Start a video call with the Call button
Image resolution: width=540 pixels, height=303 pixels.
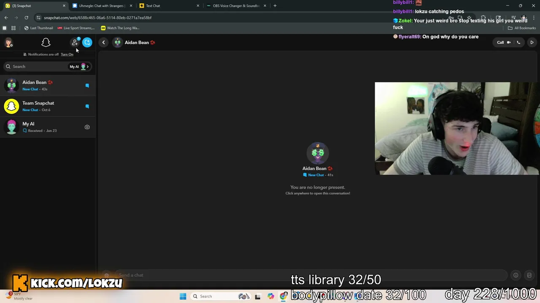[x=503, y=43]
